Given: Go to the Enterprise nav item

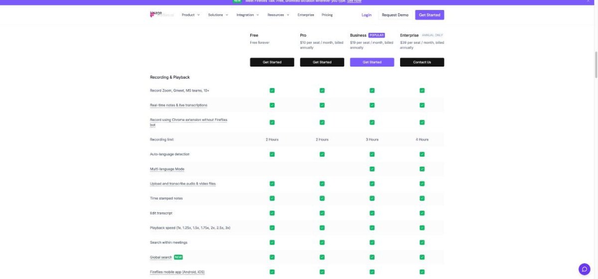Looking at the screenshot, I should pos(306,15).
